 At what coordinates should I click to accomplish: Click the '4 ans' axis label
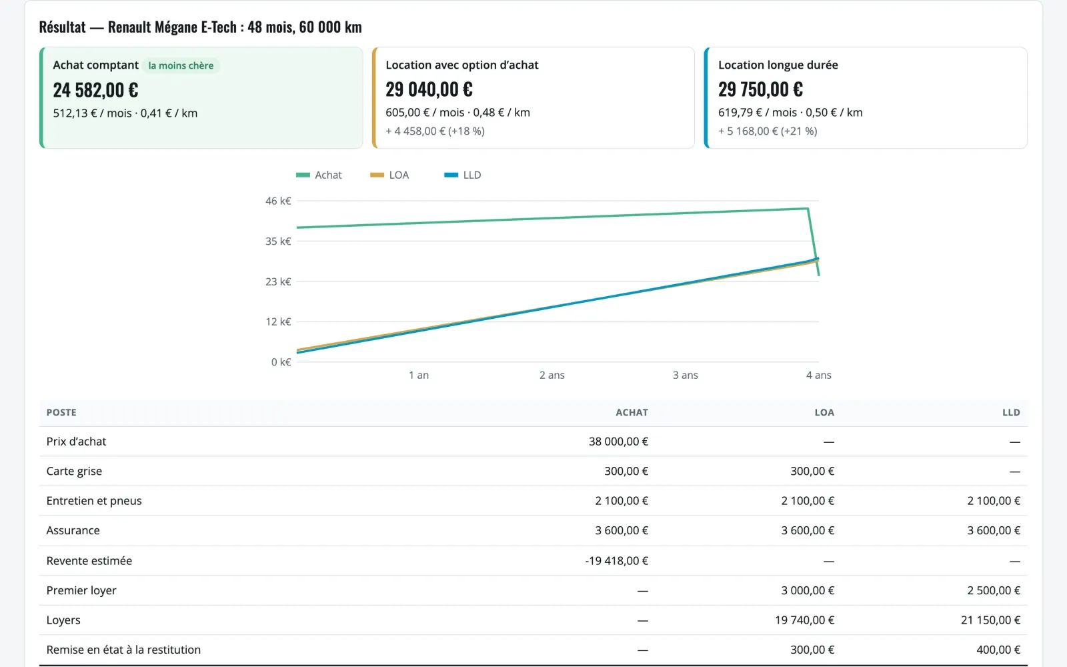(x=818, y=375)
